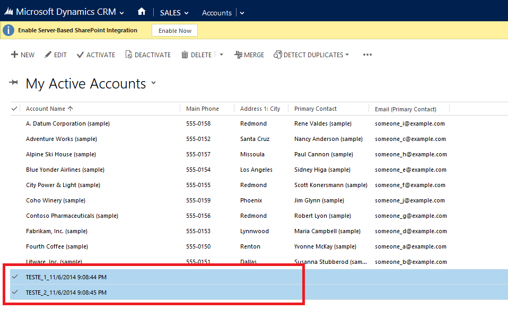Click the New record plus icon
The width and height of the screenshot is (508, 319).
[14, 55]
